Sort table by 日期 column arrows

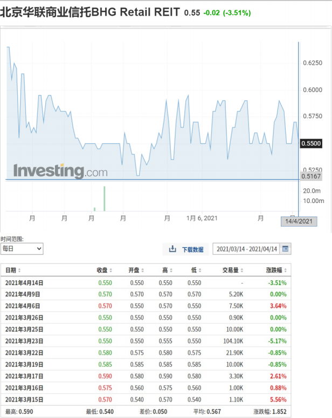tap(19, 271)
